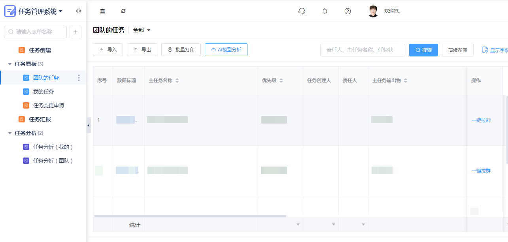Screen dimensions: 508x242
Task: Sort by 主任务名称 column arrows
Action: click(x=177, y=81)
